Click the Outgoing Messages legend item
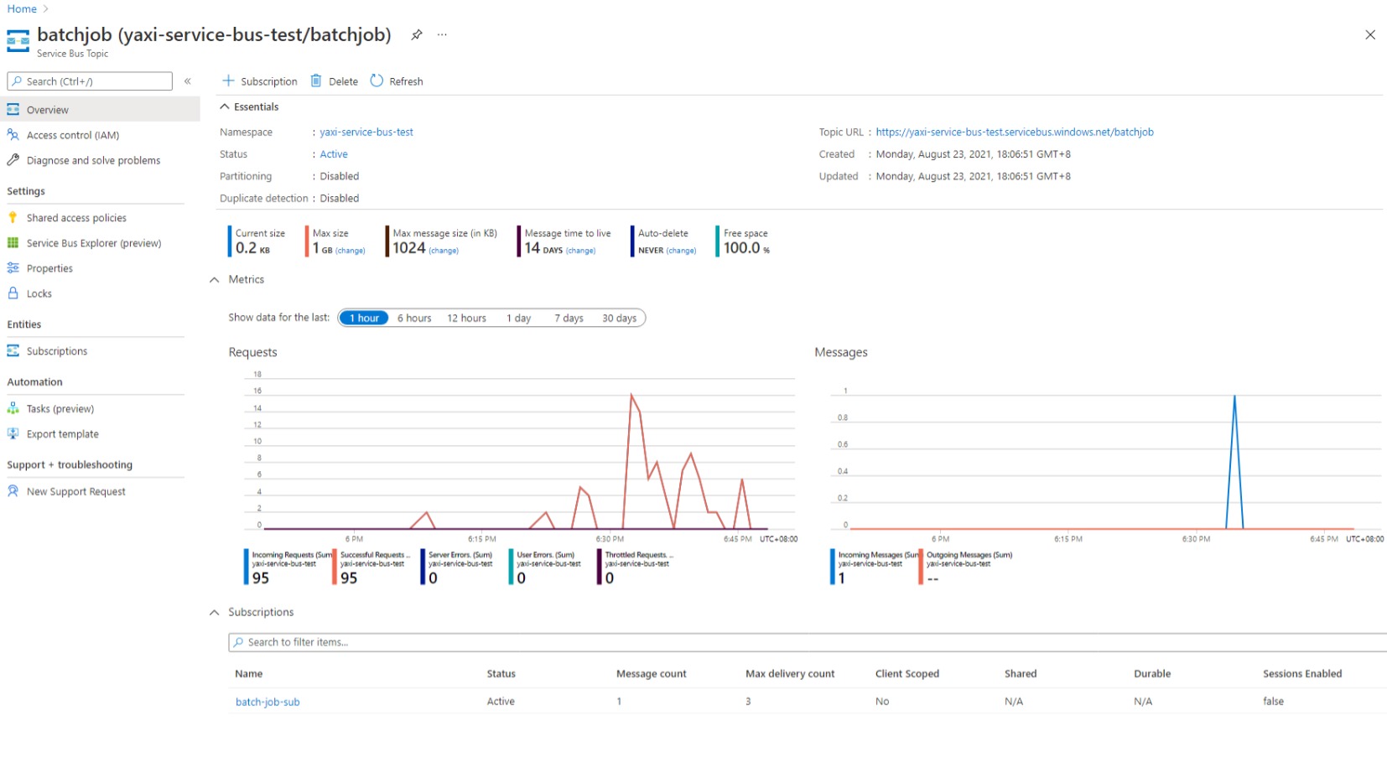 point(966,567)
